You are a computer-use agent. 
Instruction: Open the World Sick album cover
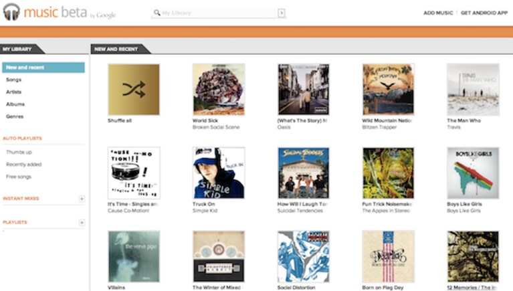point(219,90)
